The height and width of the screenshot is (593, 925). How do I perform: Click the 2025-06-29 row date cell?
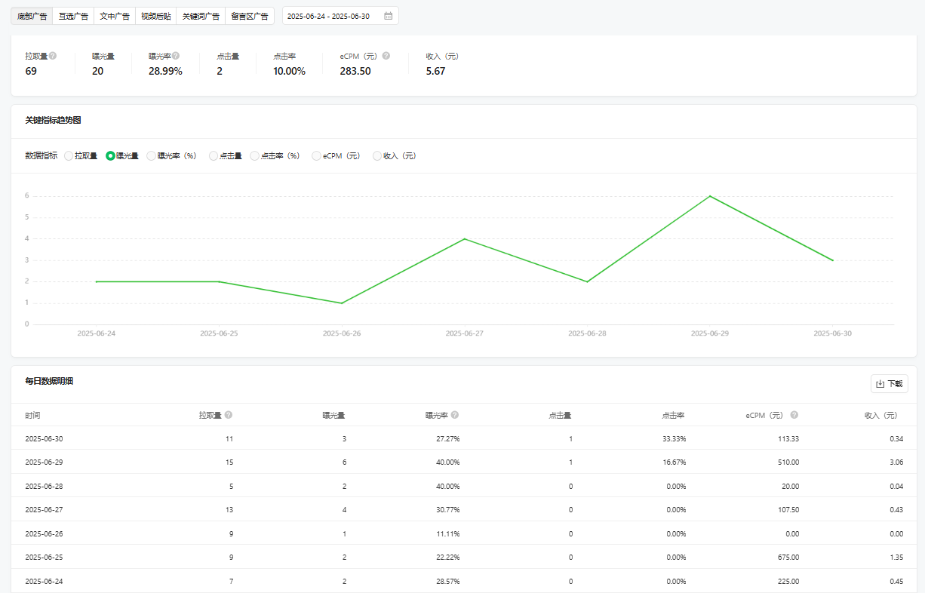click(44, 462)
